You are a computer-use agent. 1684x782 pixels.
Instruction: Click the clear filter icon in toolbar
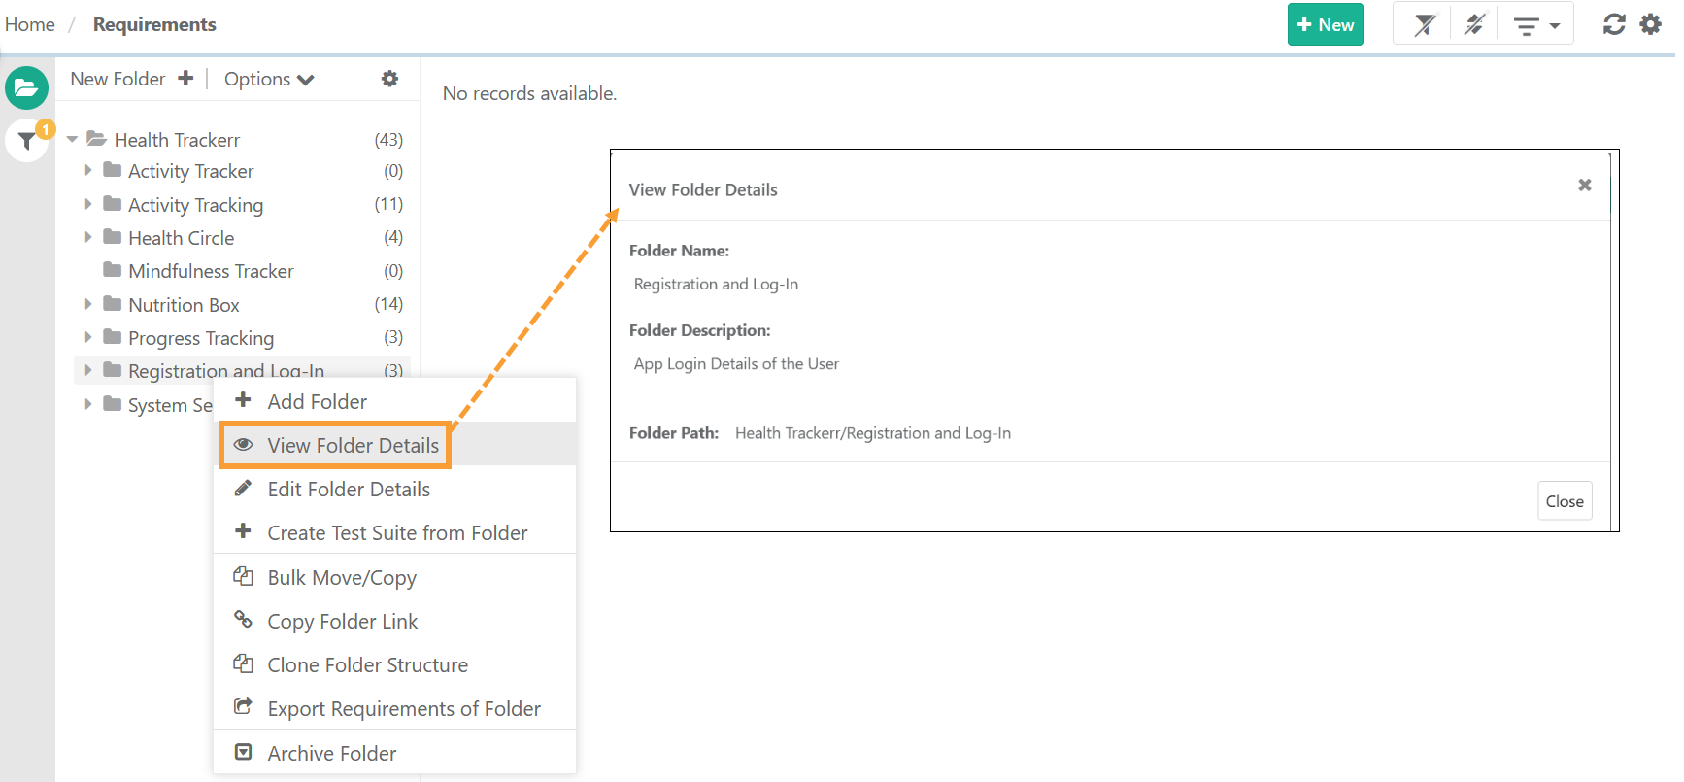[x=1424, y=25]
